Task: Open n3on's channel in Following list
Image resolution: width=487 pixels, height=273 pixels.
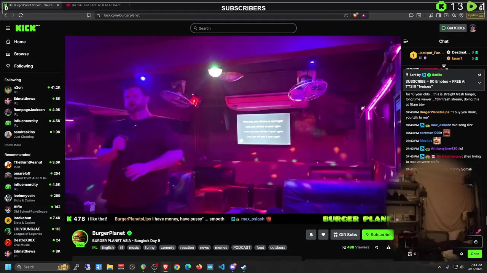Action: point(32,90)
